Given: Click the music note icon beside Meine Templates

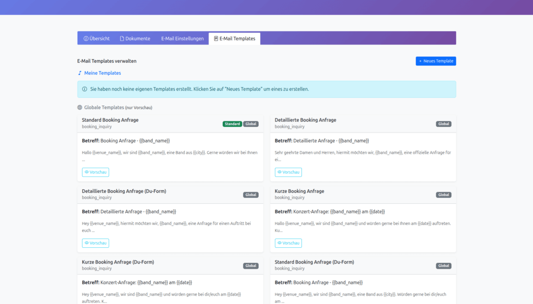Looking at the screenshot, I should pyautogui.click(x=80, y=73).
